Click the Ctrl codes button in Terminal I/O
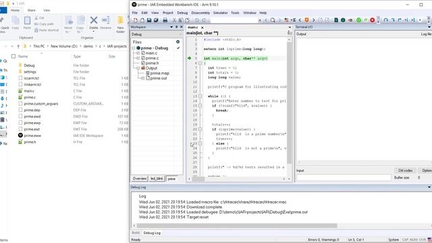This screenshot has width=432, height=243. (405, 171)
